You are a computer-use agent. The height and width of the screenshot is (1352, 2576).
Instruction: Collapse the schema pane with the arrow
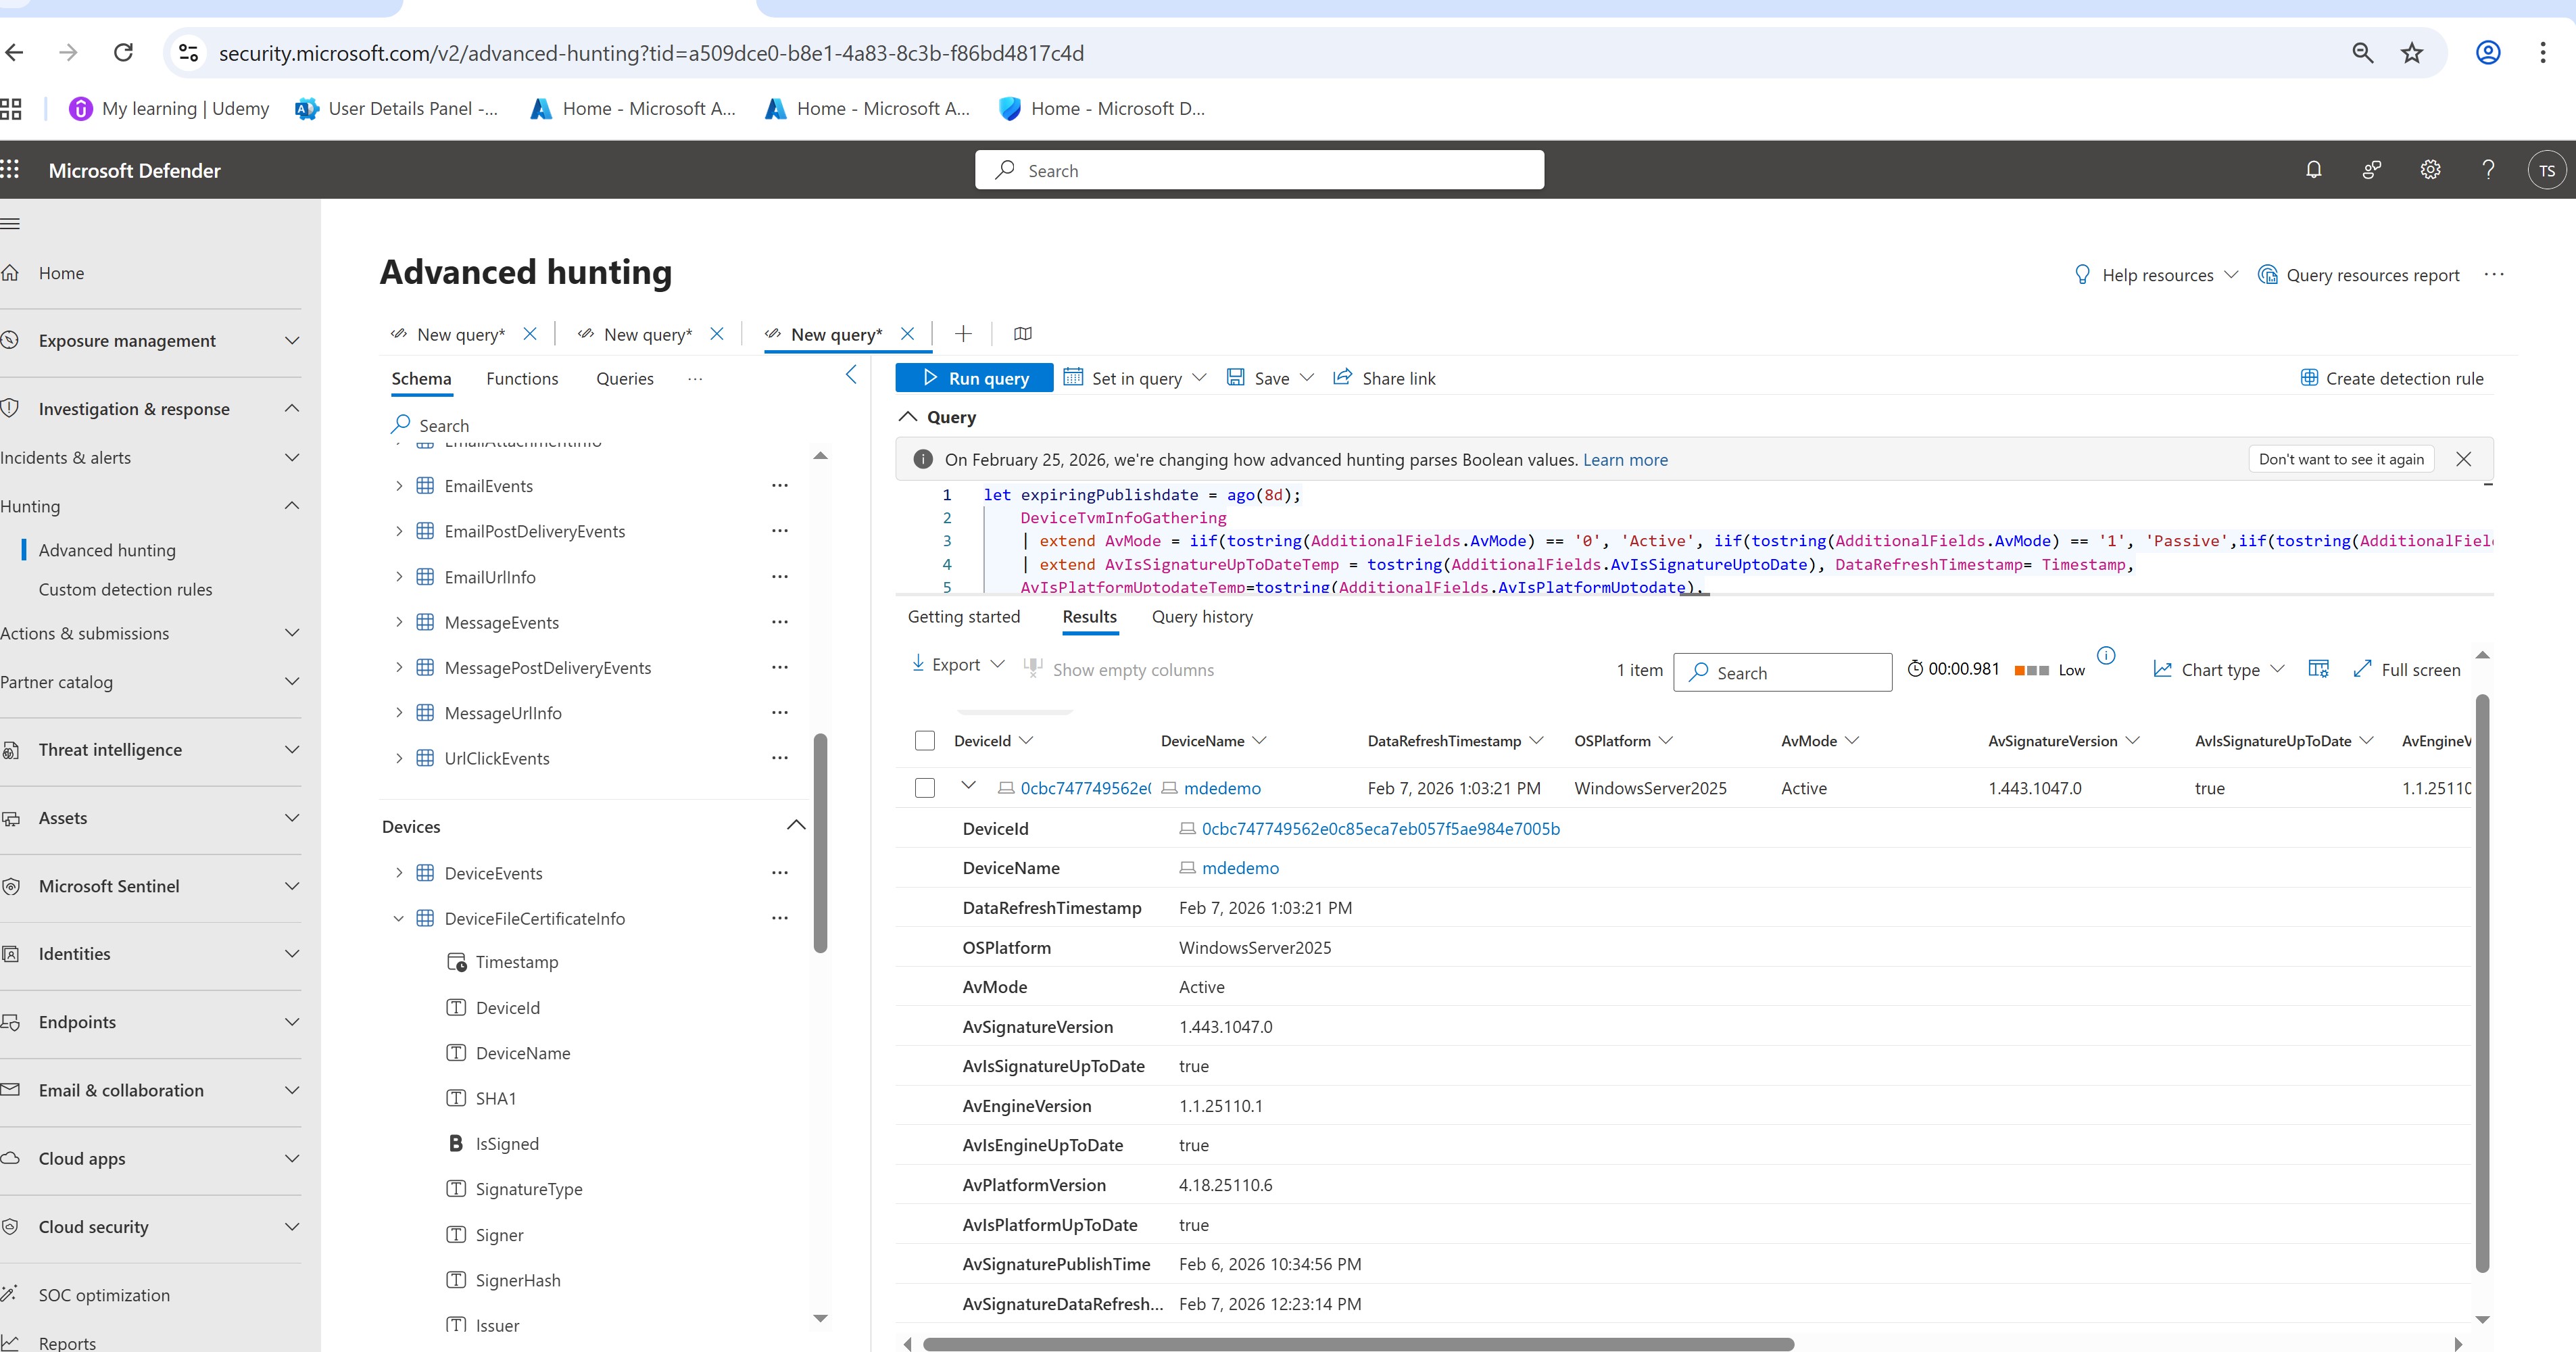[x=851, y=375]
